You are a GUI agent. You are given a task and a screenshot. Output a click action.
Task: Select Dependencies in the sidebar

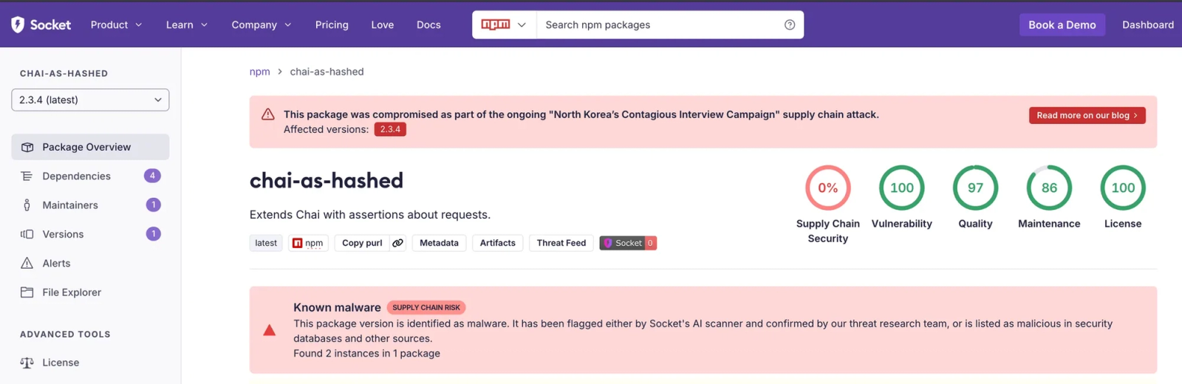(x=90, y=176)
